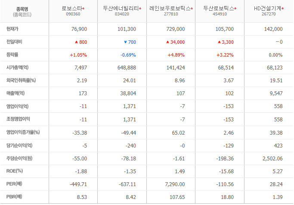This screenshot has width=294, height=205.
Task: Select 두산로보틱스 current price 105,700
Action: [x=225, y=29]
